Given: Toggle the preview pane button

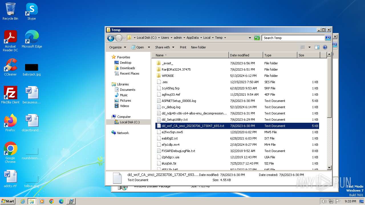Looking at the screenshot, I should 317,47.
